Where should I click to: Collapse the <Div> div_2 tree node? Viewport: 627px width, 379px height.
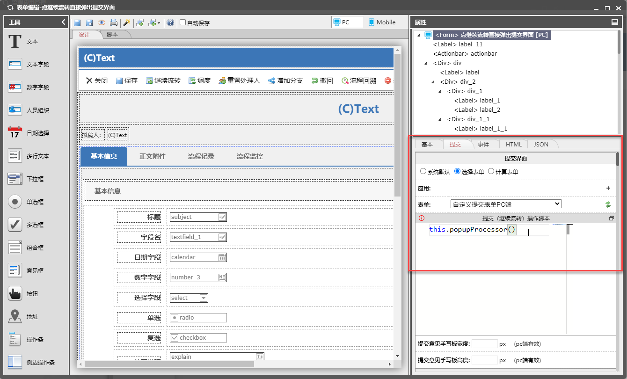tap(433, 82)
